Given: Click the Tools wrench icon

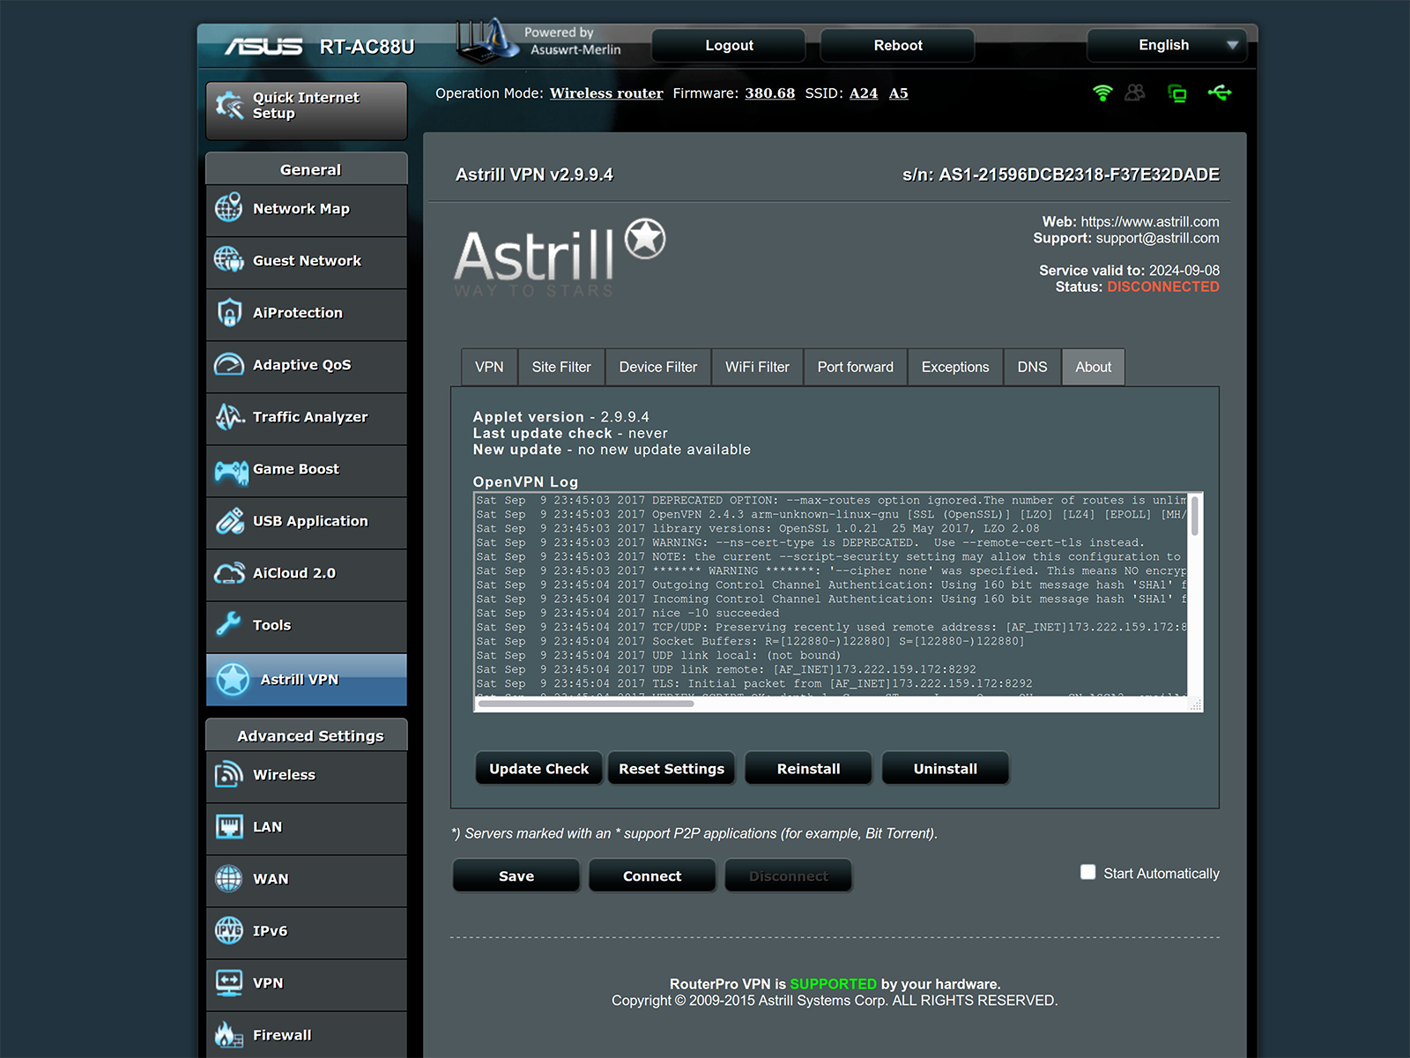Looking at the screenshot, I should point(228,624).
